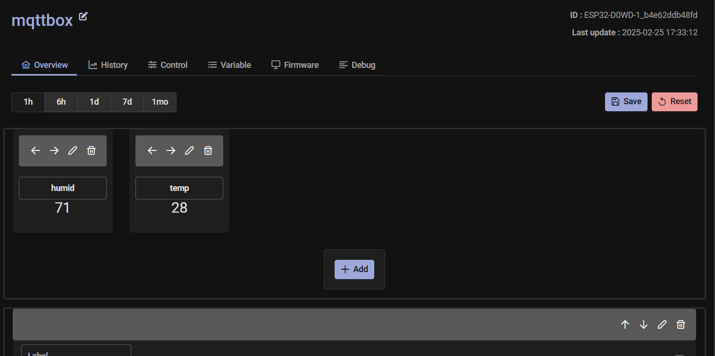Switch to the Control tab

pyautogui.click(x=168, y=65)
